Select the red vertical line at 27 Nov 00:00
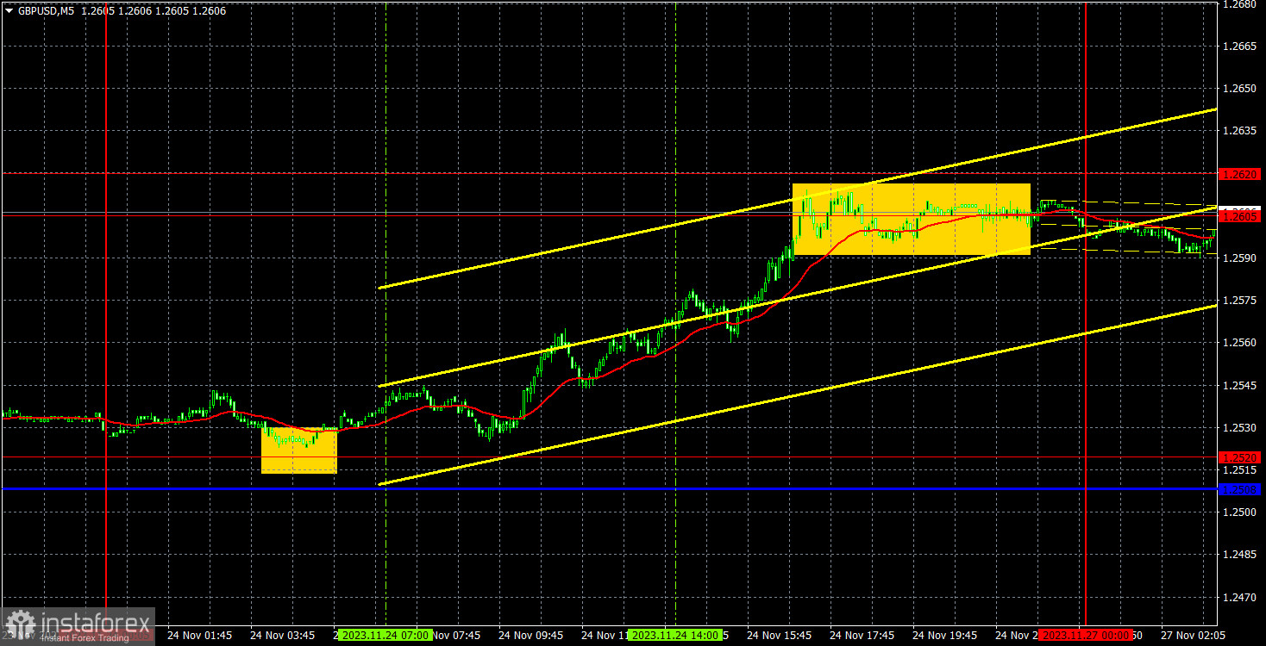1266x646 pixels. (x=1085, y=313)
